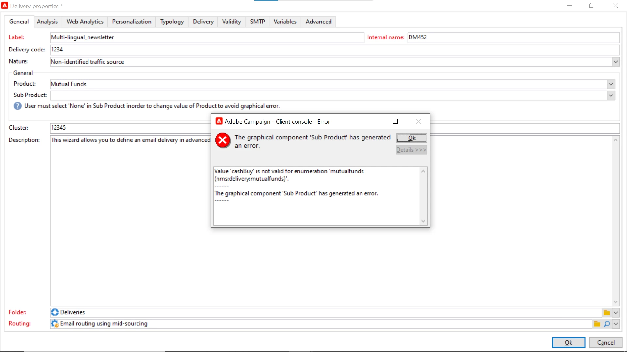Click Cancel in Delivery properties
The width and height of the screenshot is (627, 352).
click(605, 343)
